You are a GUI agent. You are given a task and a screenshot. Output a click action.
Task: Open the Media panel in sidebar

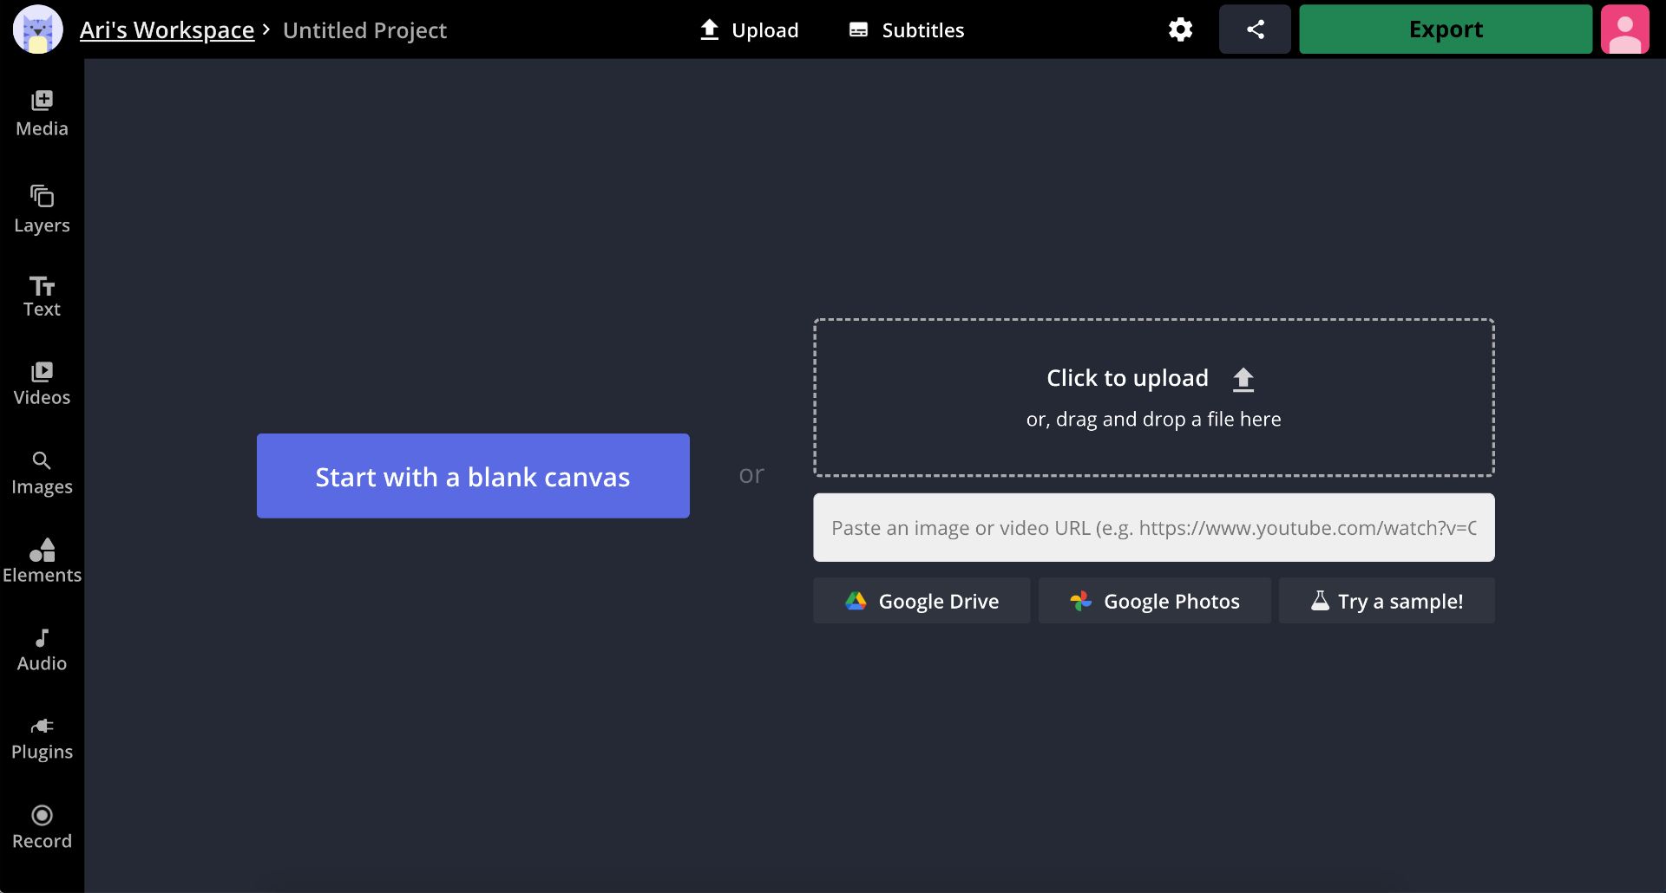pos(42,114)
